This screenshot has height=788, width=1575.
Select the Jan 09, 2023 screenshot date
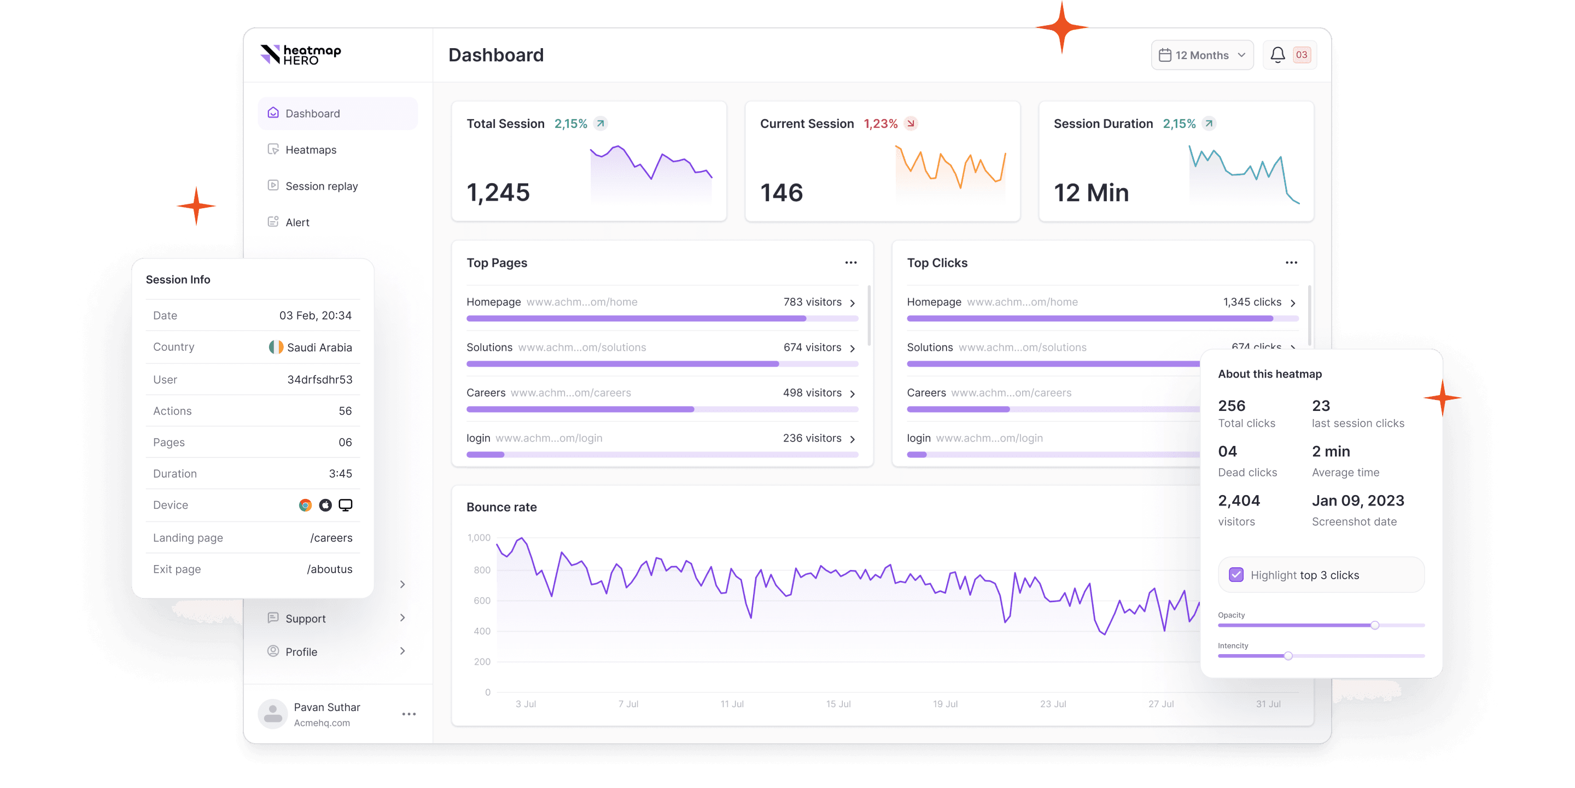coord(1357,501)
